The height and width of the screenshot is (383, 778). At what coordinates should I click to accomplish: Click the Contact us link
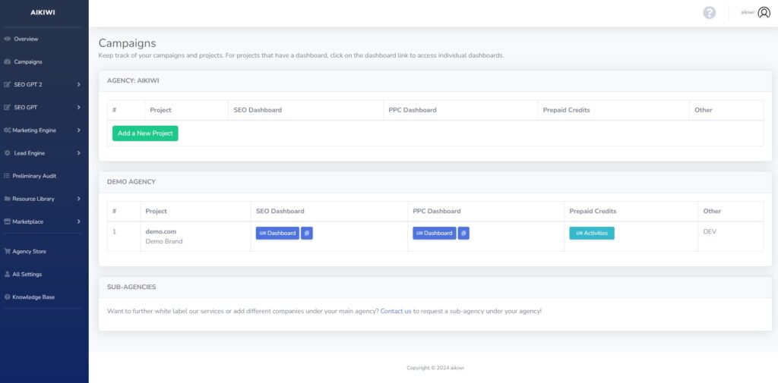(x=396, y=311)
